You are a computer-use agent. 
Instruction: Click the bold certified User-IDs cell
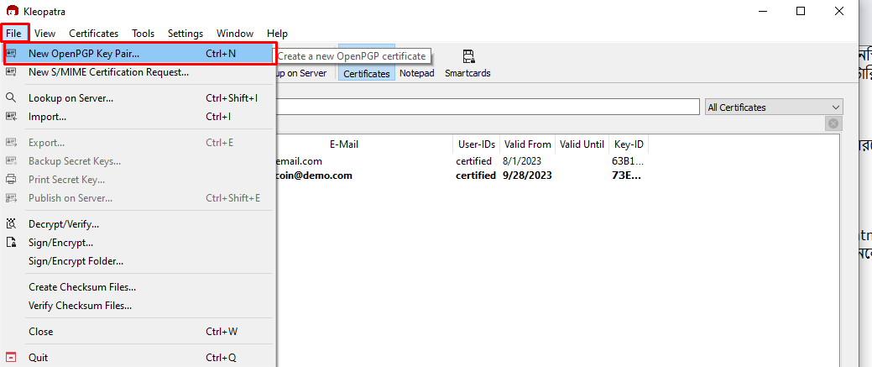tap(476, 176)
